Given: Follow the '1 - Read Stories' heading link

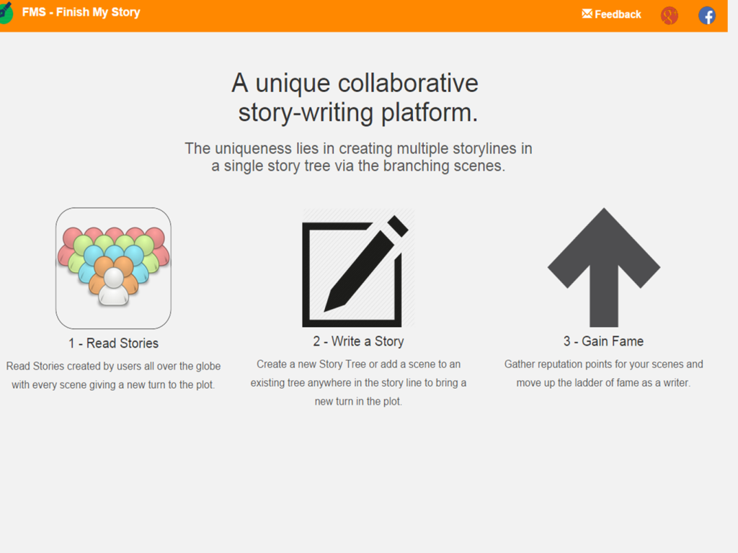Looking at the screenshot, I should tap(112, 343).
